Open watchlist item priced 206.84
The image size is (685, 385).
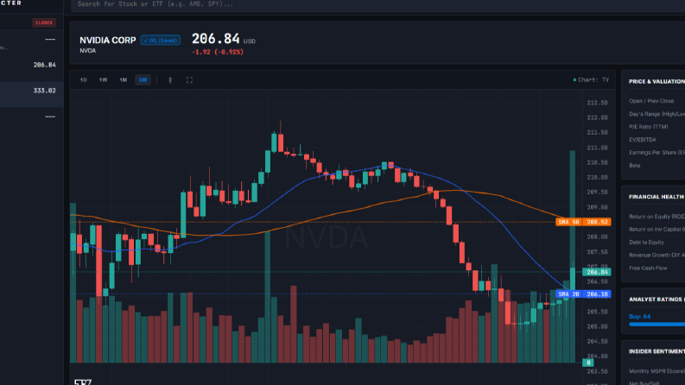point(32,65)
